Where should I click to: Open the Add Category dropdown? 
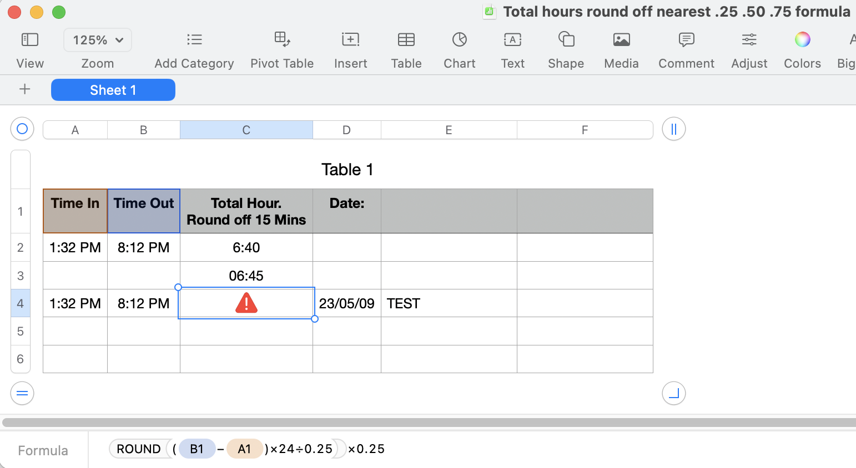[x=194, y=47]
